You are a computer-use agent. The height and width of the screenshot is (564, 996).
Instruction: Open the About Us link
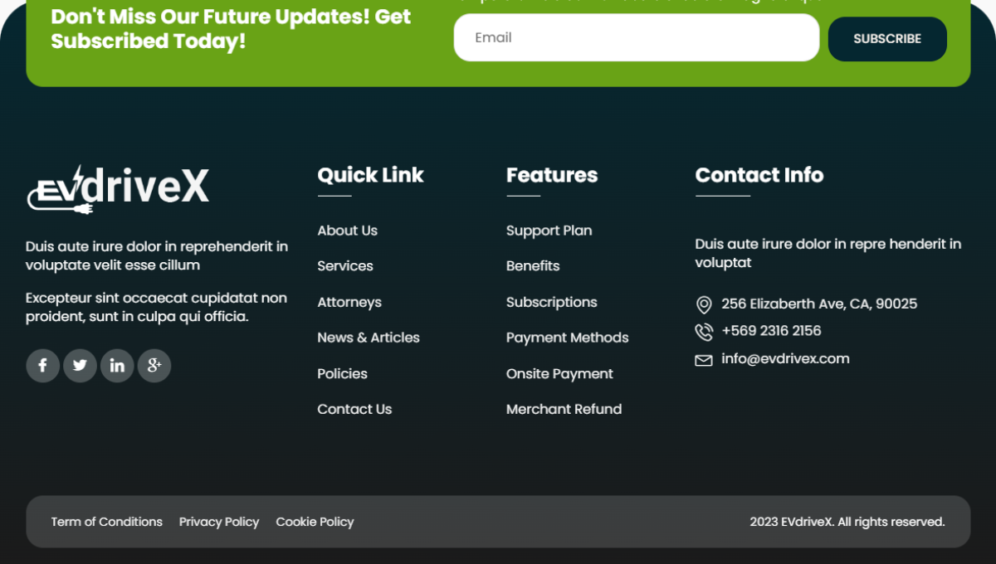[x=347, y=231]
